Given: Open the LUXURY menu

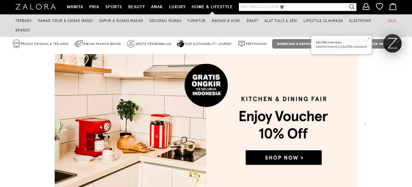Looking at the screenshot, I should 177,7.
